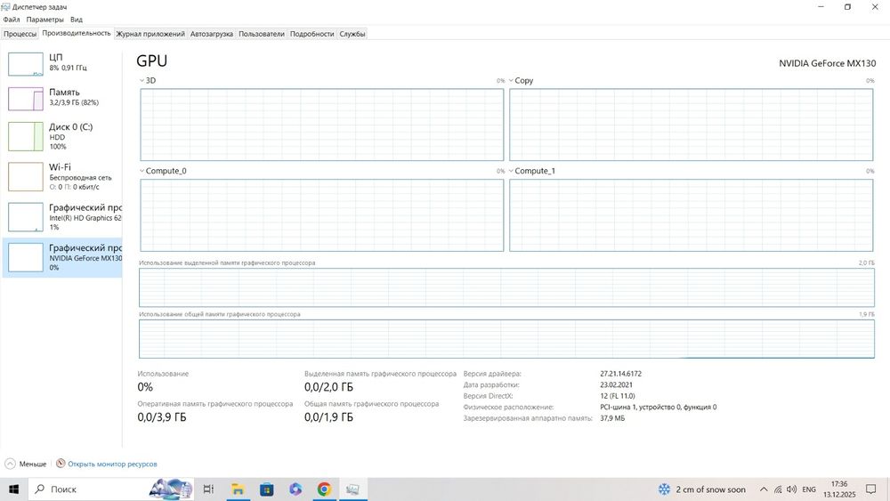
Task: Click the resource monitor gauge icon
Action: 61,464
